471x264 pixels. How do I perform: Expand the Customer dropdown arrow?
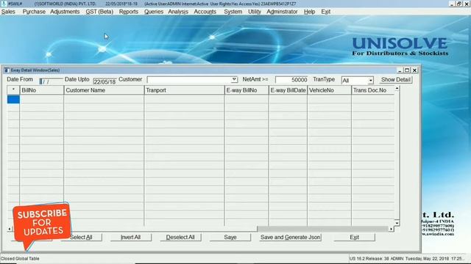pyautogui.click(x=234, y=79)
